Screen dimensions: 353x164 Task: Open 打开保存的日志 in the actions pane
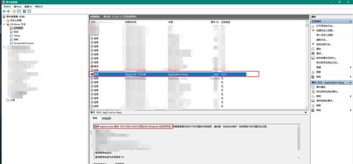point(325,26)
